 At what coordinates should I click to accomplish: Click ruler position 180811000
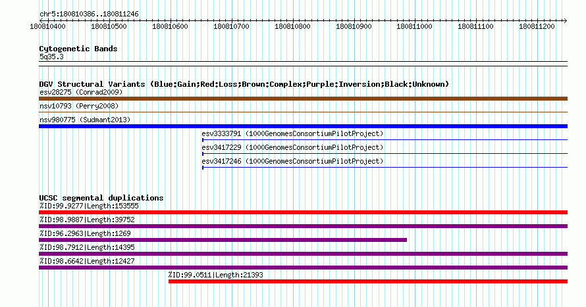click(x=414, y=26)
